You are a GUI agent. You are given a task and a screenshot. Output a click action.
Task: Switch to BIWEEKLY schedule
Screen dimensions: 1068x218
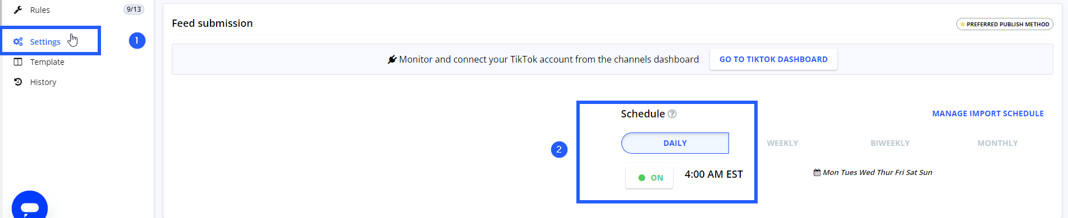click(890, 143)
